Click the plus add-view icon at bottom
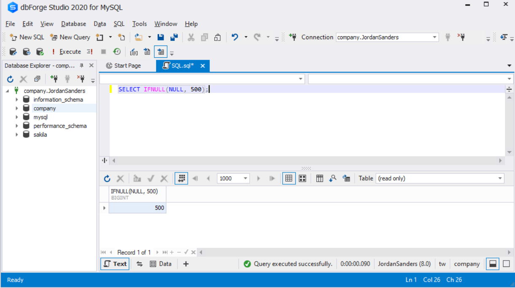Viewport: 515px width, 288px height. pyautogui.click(x=186, y=264)
